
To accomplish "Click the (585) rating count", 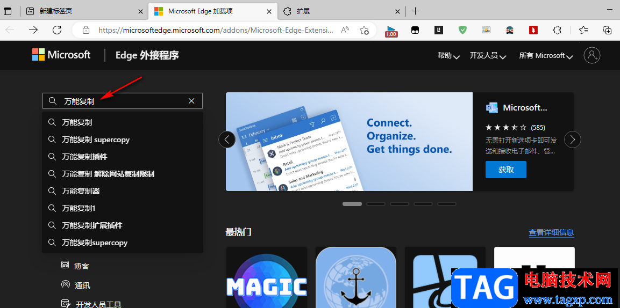I will click(x=538, y=127).
